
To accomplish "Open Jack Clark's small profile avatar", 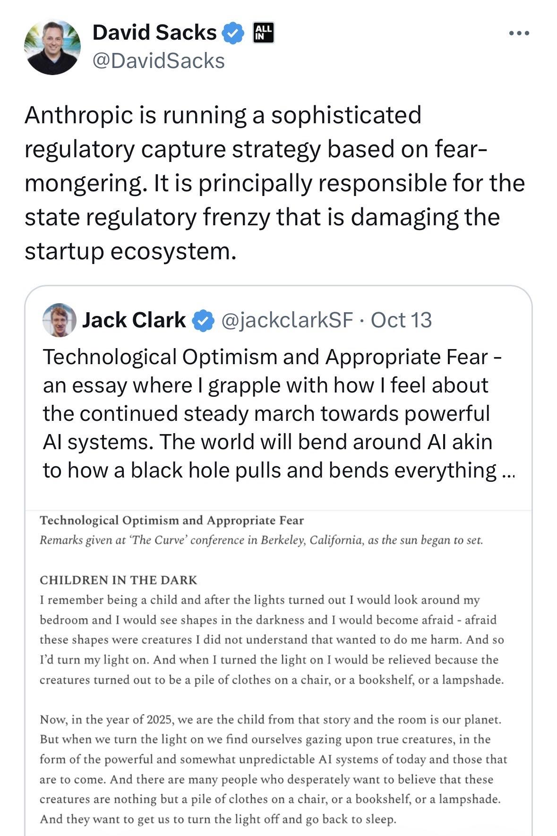I will 60,320.
